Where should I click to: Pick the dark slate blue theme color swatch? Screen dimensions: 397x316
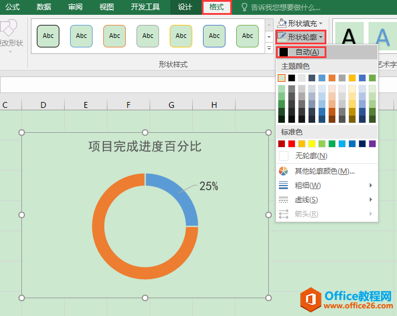coord(312,78)
